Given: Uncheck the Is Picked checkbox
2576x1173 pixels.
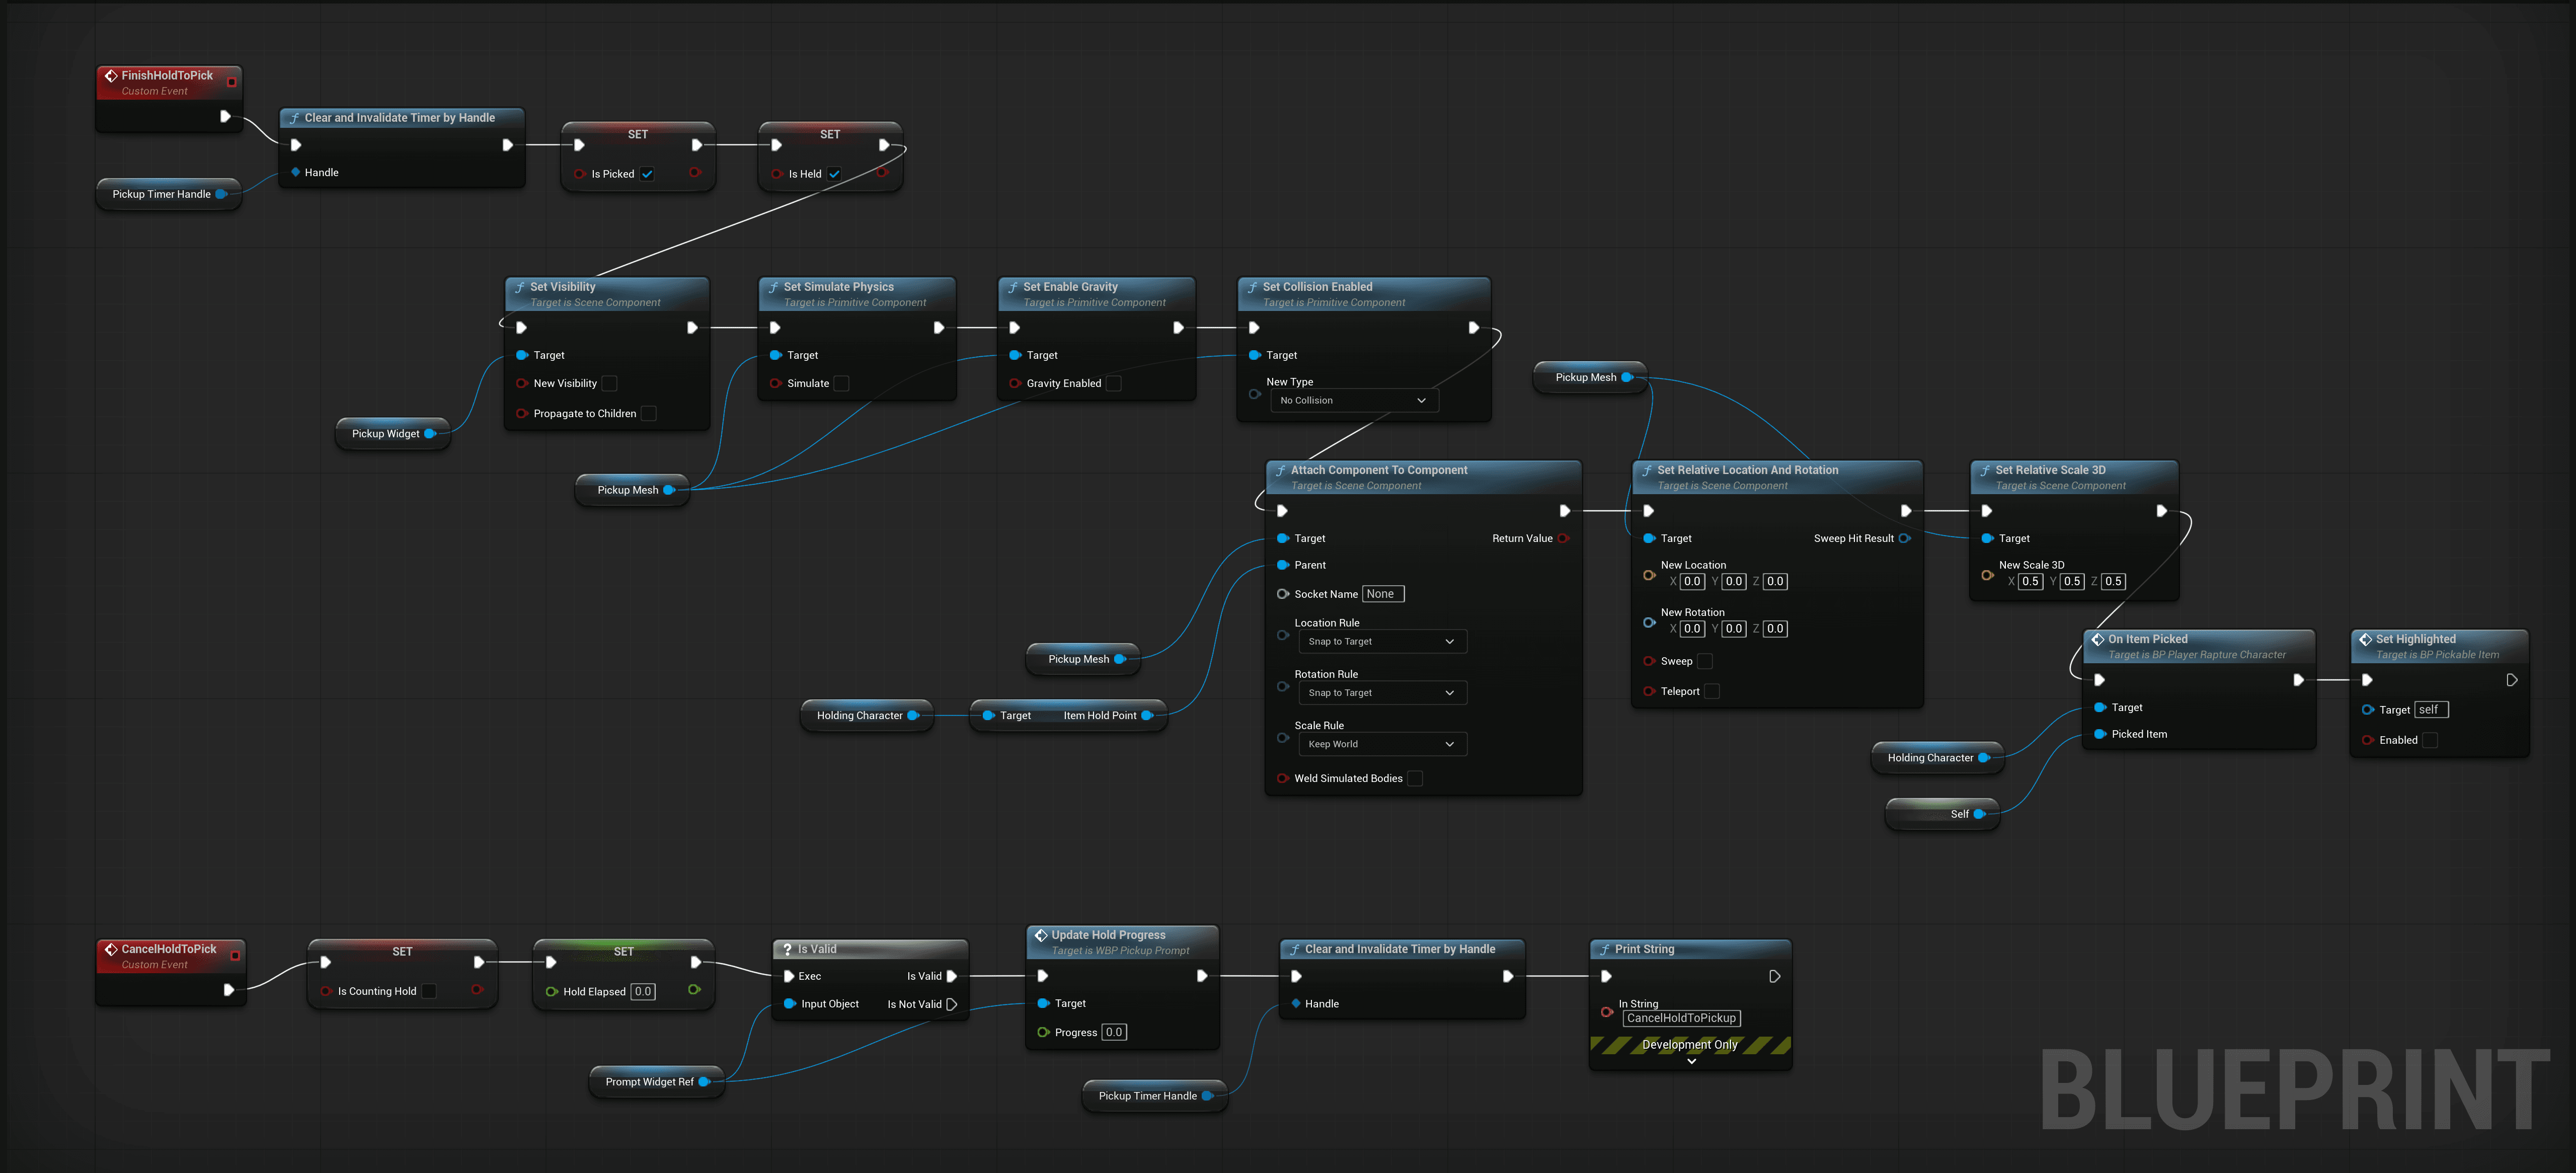Looking at the screenshot, I should [648, 174].
